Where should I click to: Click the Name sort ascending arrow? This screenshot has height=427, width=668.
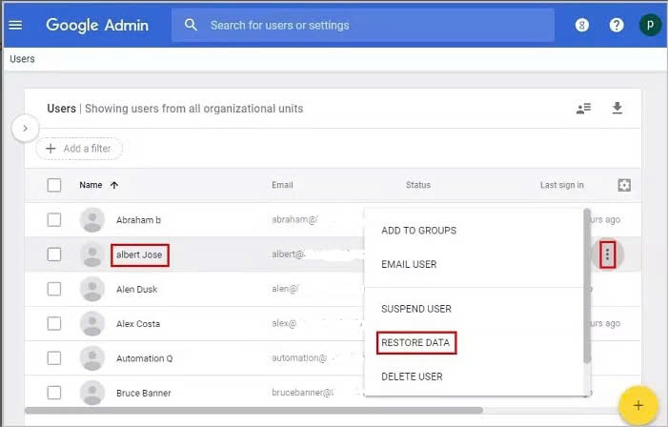114,185
